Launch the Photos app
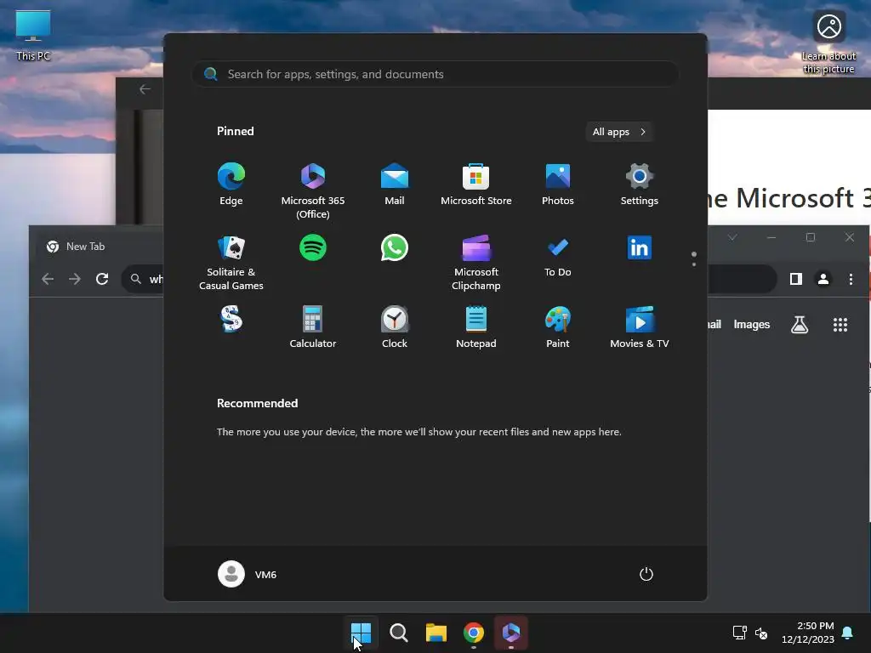This screenshot has width=871, height=653. click(558, 185)
